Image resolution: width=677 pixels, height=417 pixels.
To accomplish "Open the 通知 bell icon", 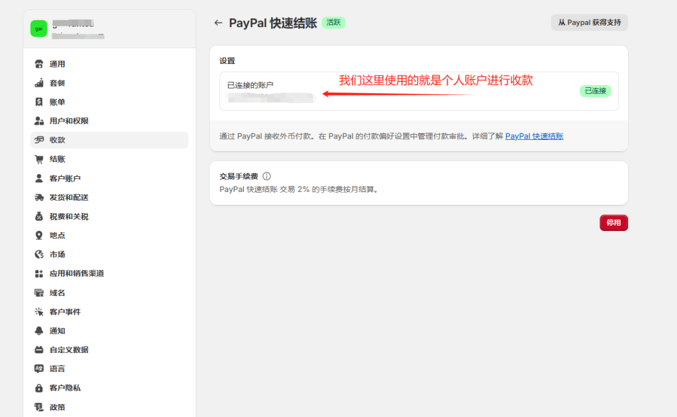I will pyautogui.click(x=40, y=330).
